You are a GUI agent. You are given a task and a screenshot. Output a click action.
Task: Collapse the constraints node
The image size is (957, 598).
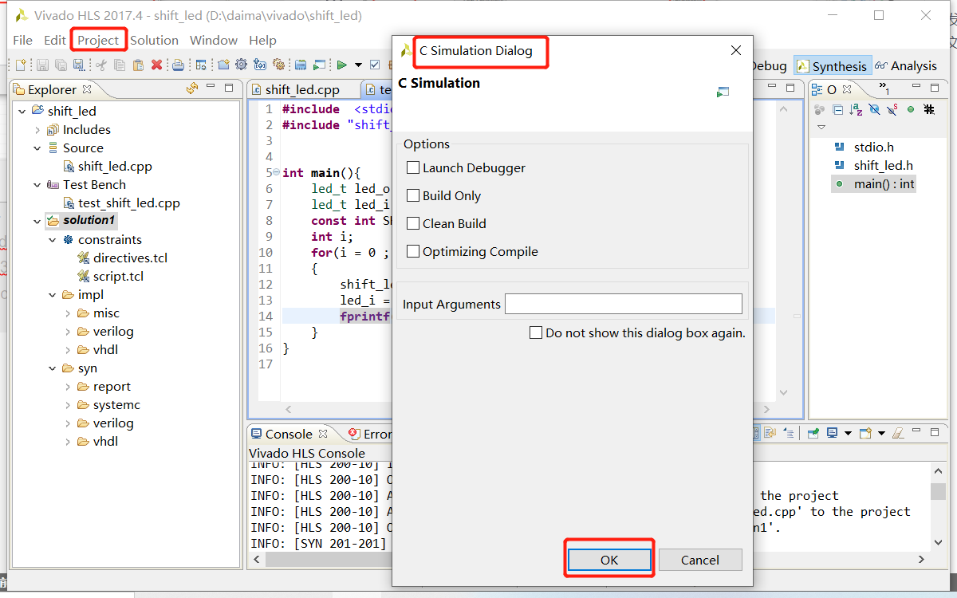click(53, 239)
